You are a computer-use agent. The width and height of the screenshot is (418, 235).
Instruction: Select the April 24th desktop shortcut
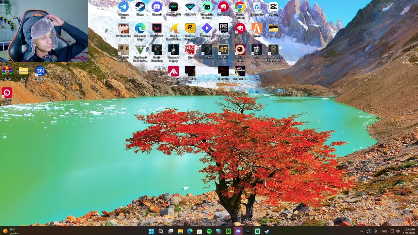223,73
